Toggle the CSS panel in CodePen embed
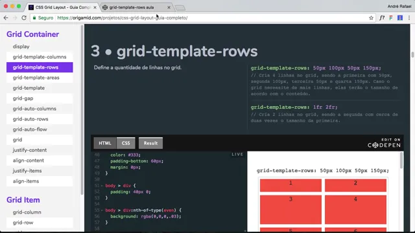Image resolution: width=415 pixels, height=233 pixels. [126, 143]
